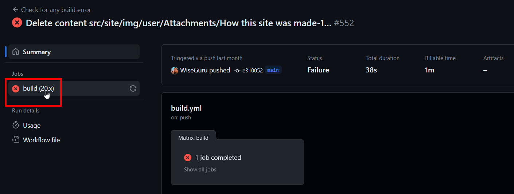Click the red failure icon beside build (20.x)
Image resolution: width=514 pixels, height=194 pixels.
16,88
